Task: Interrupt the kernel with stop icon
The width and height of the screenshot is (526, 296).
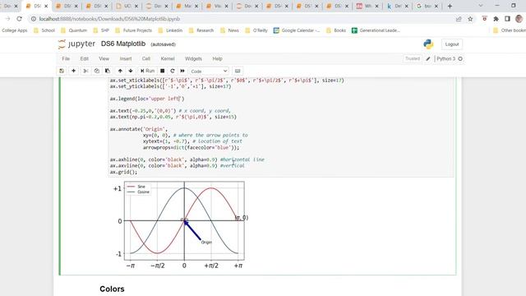Action: click(163, 71)
